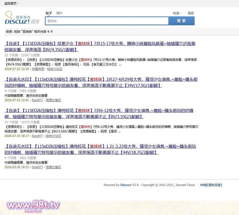Screen dimensions: 239x215
Task: Click the 结果: 找到 相关内容 4 个 summary line
Action: 29,32
